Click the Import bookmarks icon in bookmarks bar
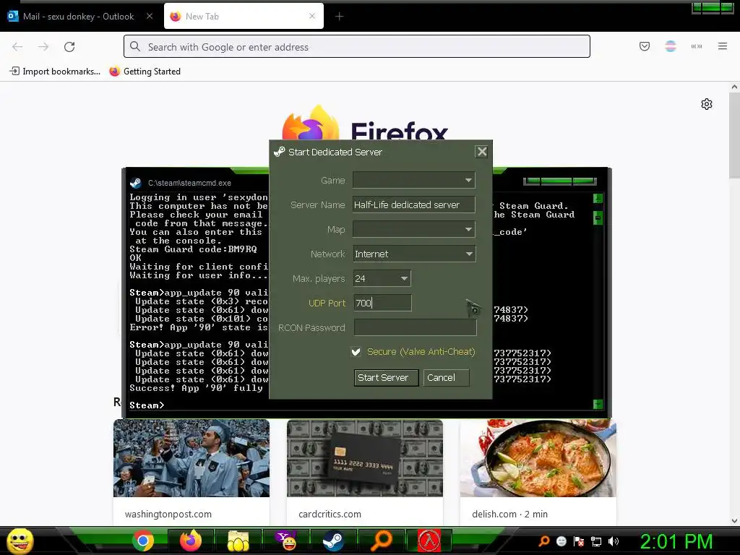Image resolution: width=740 pixels, height=555 pixels. coord(14,72)
